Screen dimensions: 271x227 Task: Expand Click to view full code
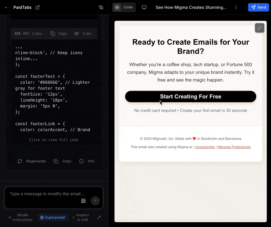(54, 140)
